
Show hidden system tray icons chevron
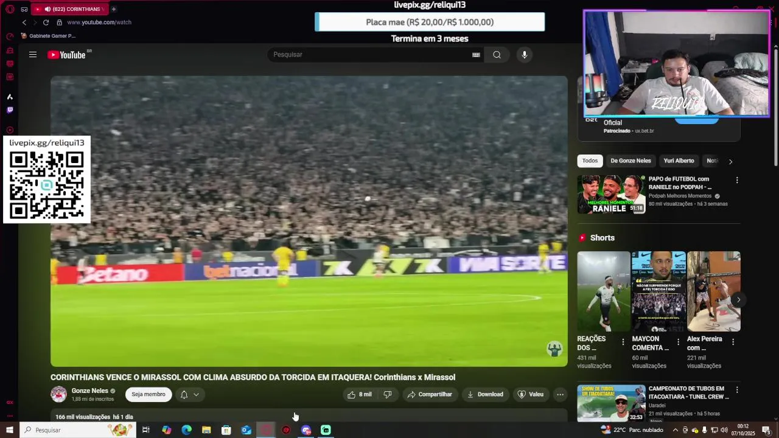[675, 430]
